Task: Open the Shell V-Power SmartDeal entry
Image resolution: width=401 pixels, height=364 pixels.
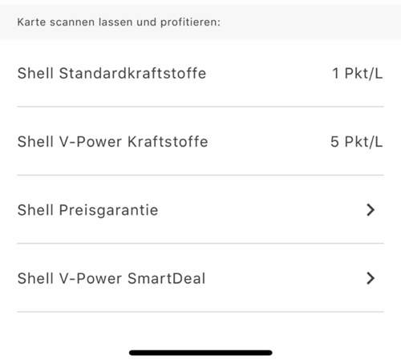Action: [x=200, y=278]
